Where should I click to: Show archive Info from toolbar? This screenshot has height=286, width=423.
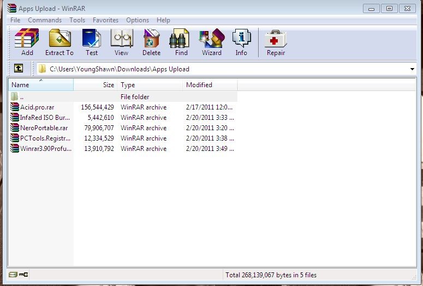(x=241, y=42)
